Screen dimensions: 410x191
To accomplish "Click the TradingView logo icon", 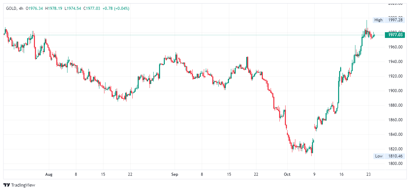I will coord(6,185).
